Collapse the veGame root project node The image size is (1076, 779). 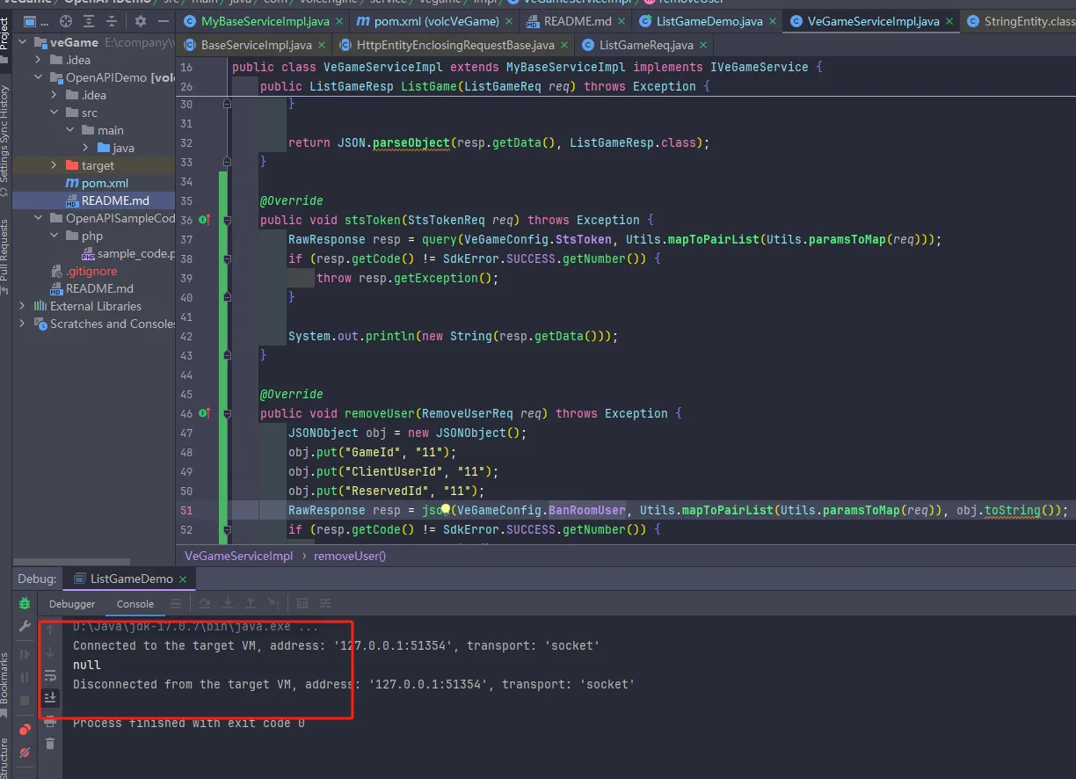[23, 42]
